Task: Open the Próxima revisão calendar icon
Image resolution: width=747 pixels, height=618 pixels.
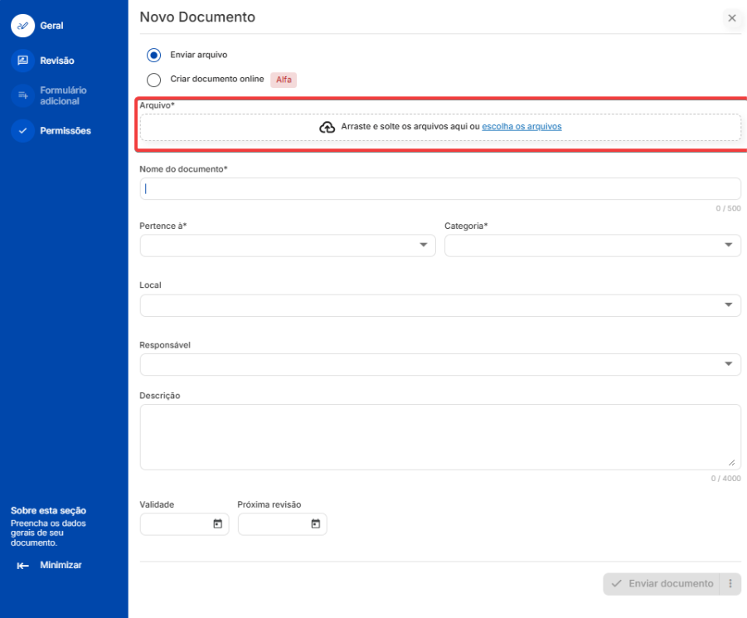Action: (x=315, y=524)
